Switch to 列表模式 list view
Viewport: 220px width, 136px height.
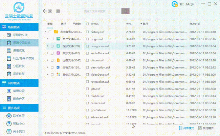click(x=186, y=128)
